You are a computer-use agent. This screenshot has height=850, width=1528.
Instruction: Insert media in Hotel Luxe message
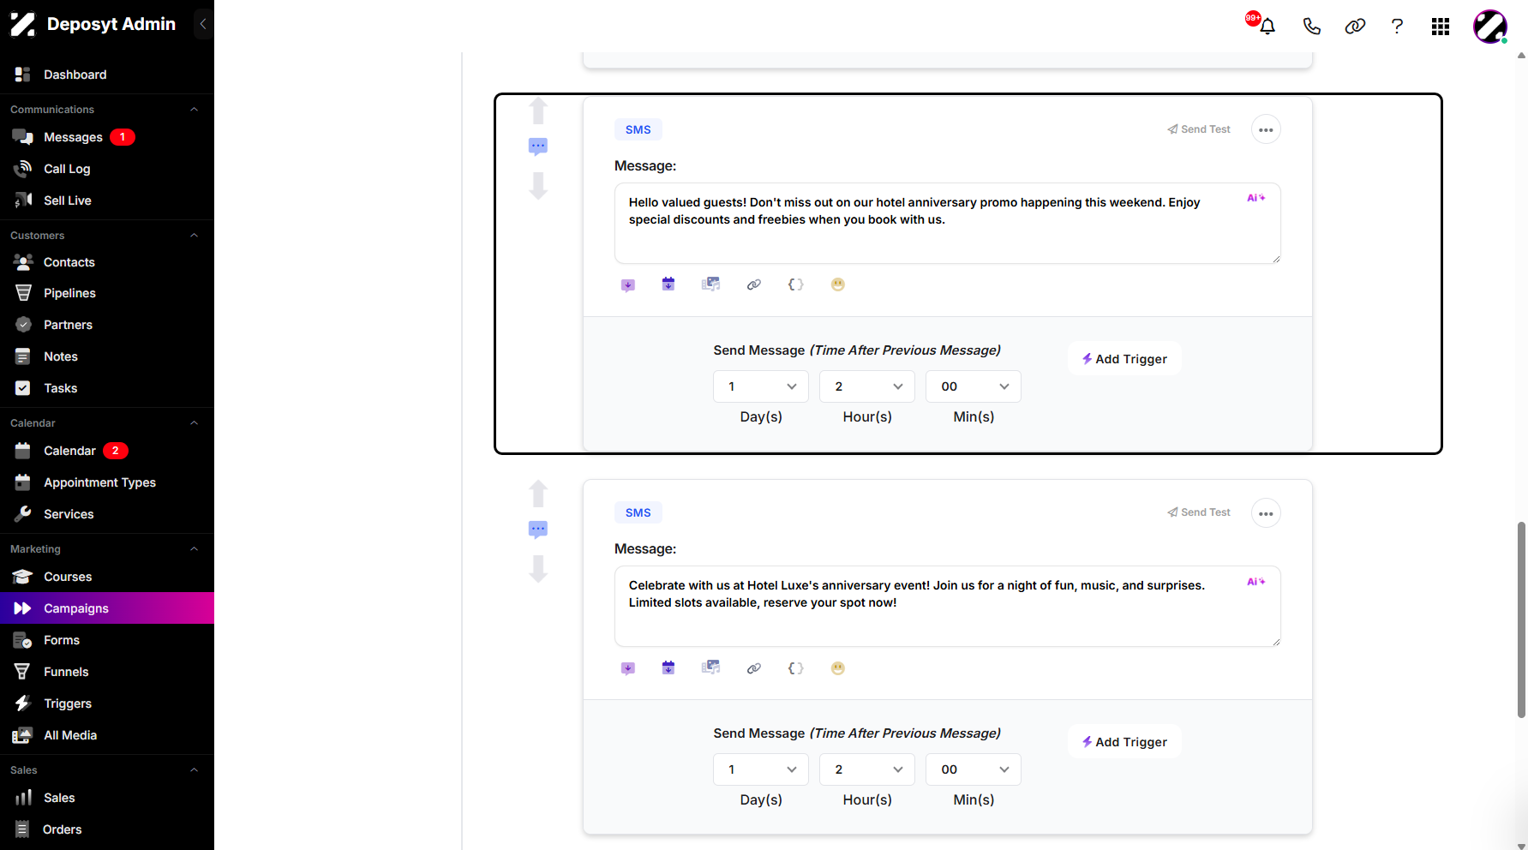[711, 667]
